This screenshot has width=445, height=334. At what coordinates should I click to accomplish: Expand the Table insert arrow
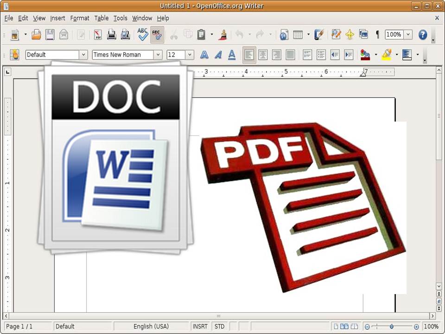(x=309, y=35)
